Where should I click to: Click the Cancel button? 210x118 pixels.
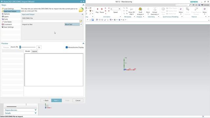click(x=78, y=101)
